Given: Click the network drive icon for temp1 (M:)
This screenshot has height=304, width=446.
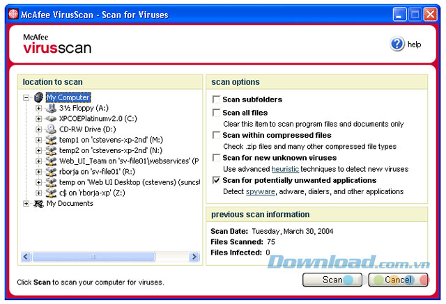Looking at the screenshot, I should click(51, 140).
